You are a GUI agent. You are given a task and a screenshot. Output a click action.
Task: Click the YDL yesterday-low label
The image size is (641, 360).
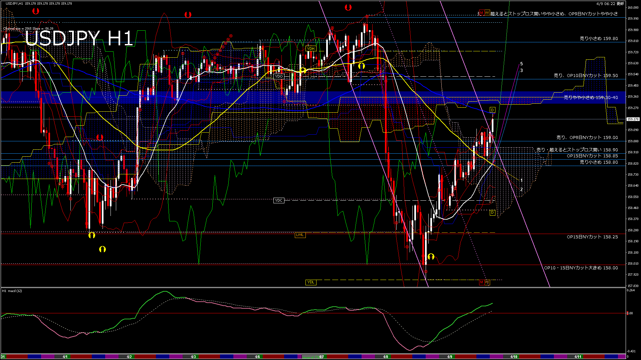311,282
